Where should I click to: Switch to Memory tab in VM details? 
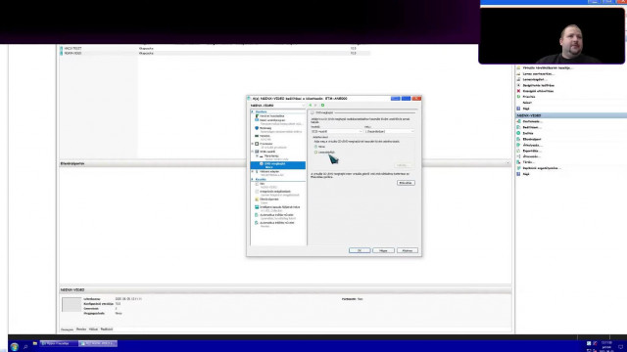pos(81,330)
